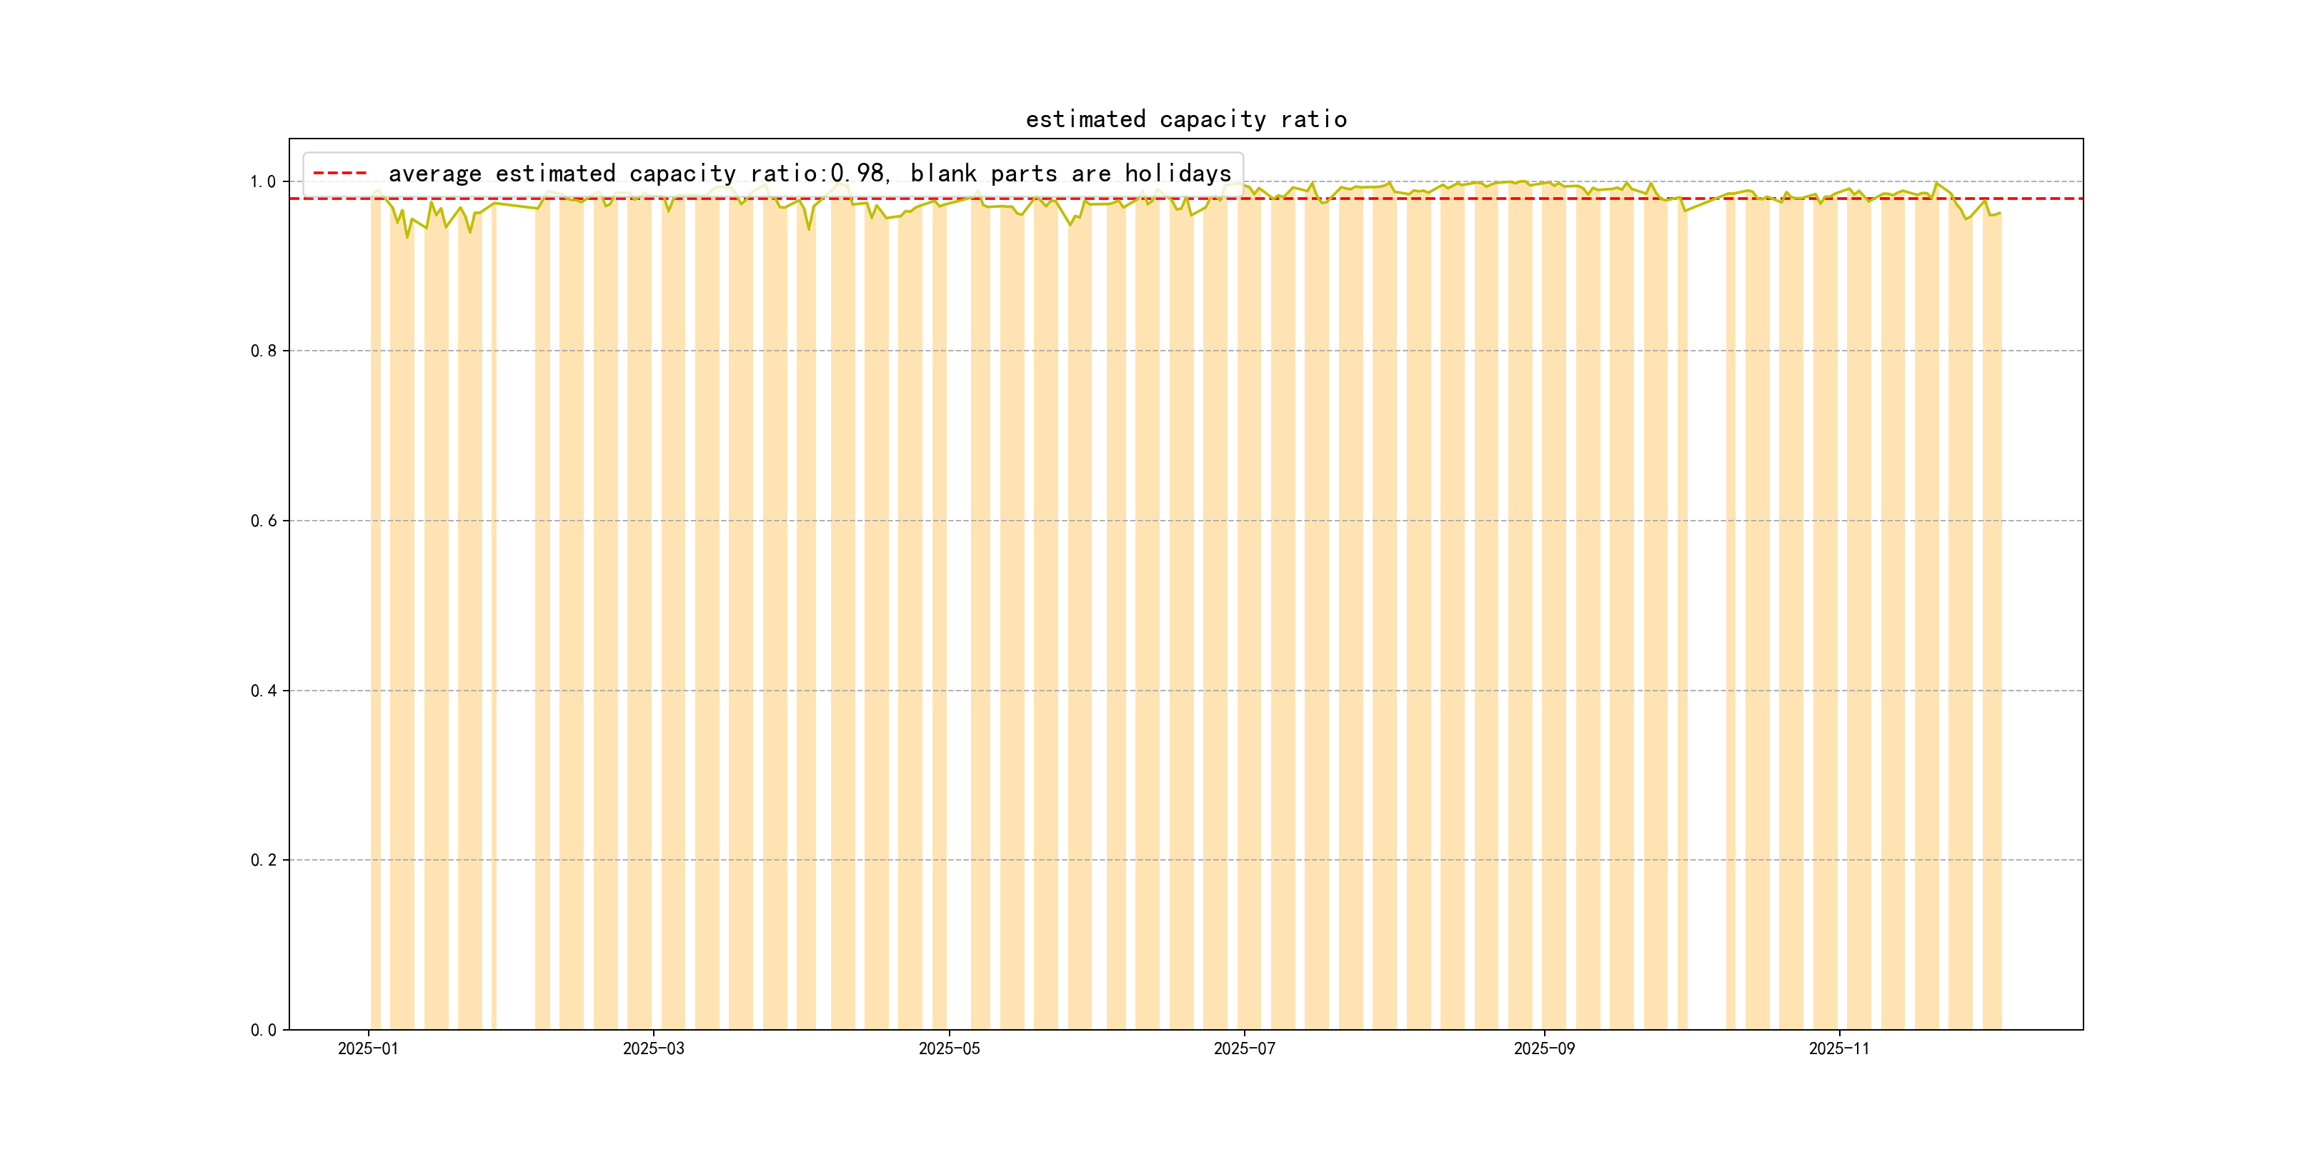2315x1157 pixels.
Task: Click the 2025-09 x-axis label
Action: coord(1544,1048)
